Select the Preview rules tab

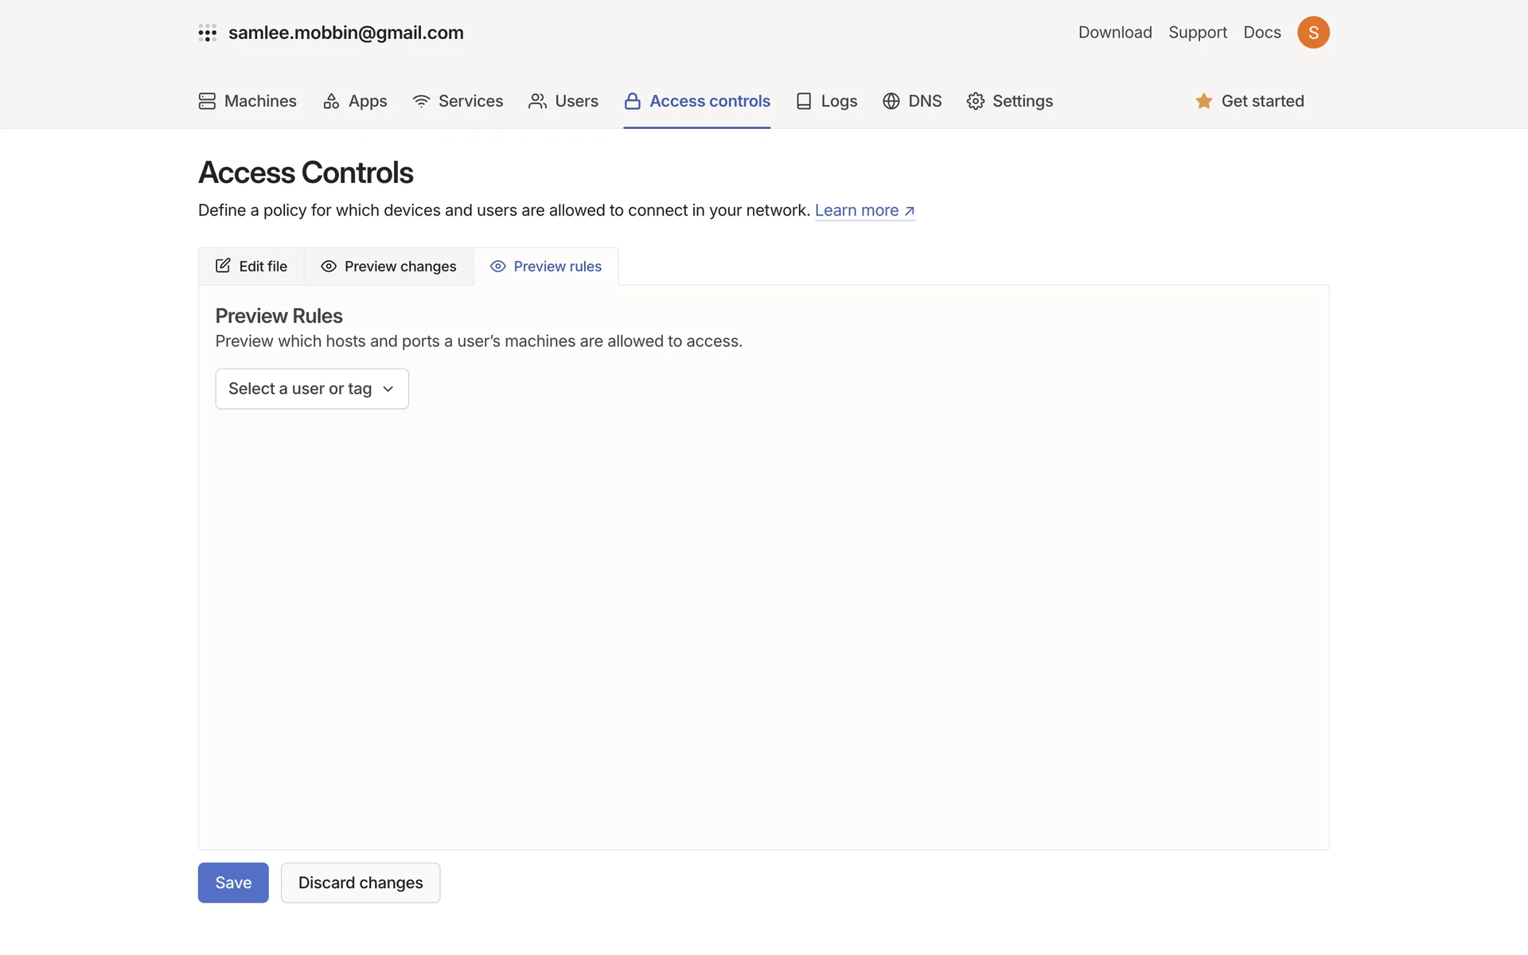tap(546, 267)
